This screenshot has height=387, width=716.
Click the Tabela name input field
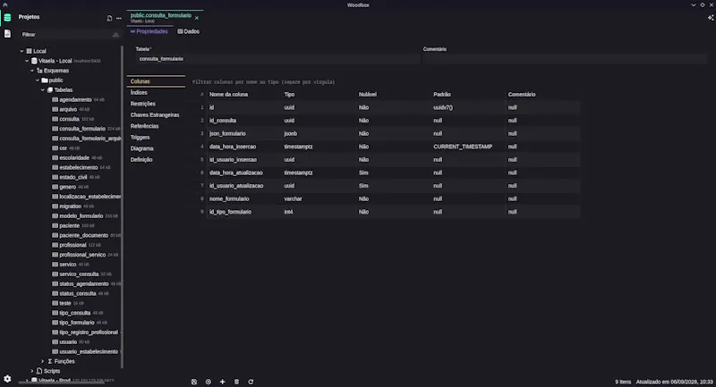coord(277,59)
